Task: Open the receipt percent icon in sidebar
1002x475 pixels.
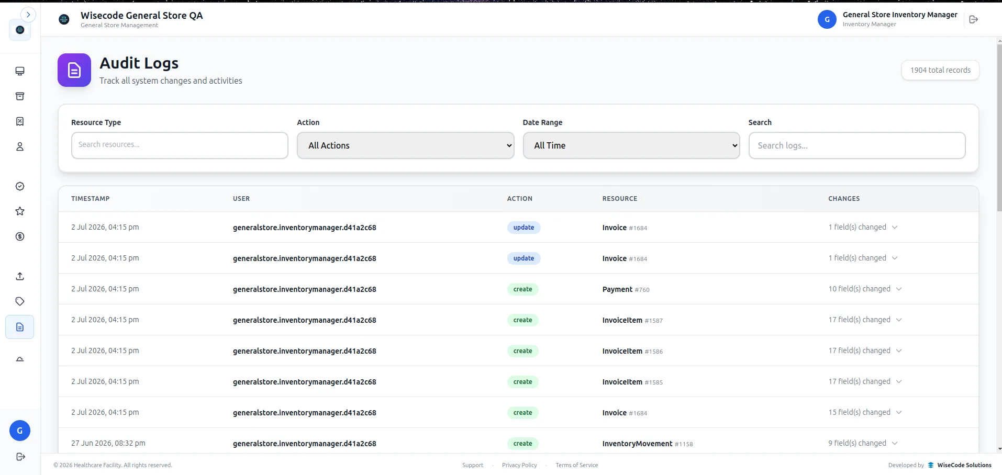Action: [20, 121]
